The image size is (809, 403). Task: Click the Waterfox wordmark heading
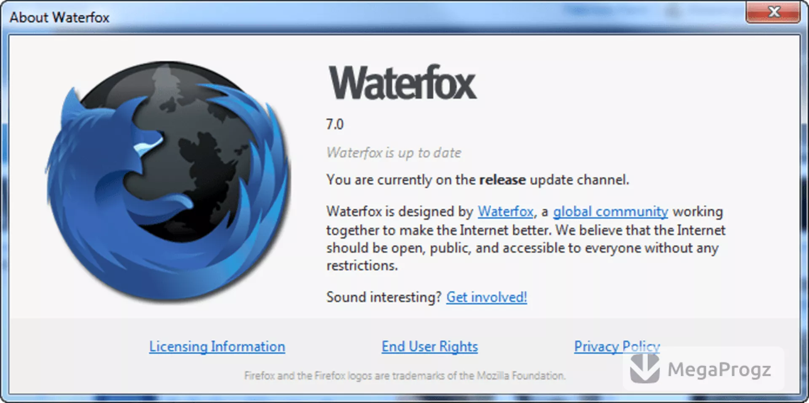pyautogui.click(x=402, y=83)
